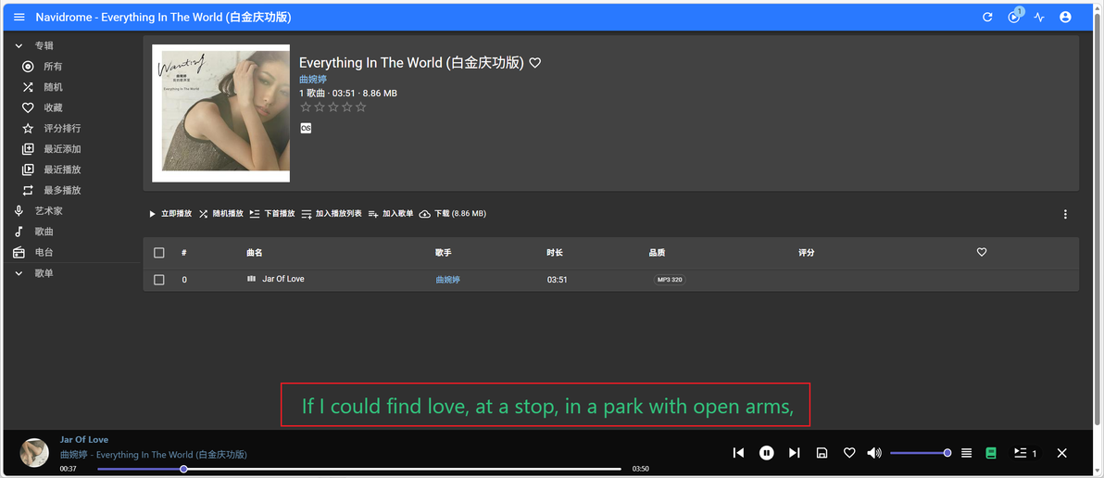The height and width of the screenshot is (478, 1104).
Task: Toggle the green lyrics button
Action: (991, 453)
